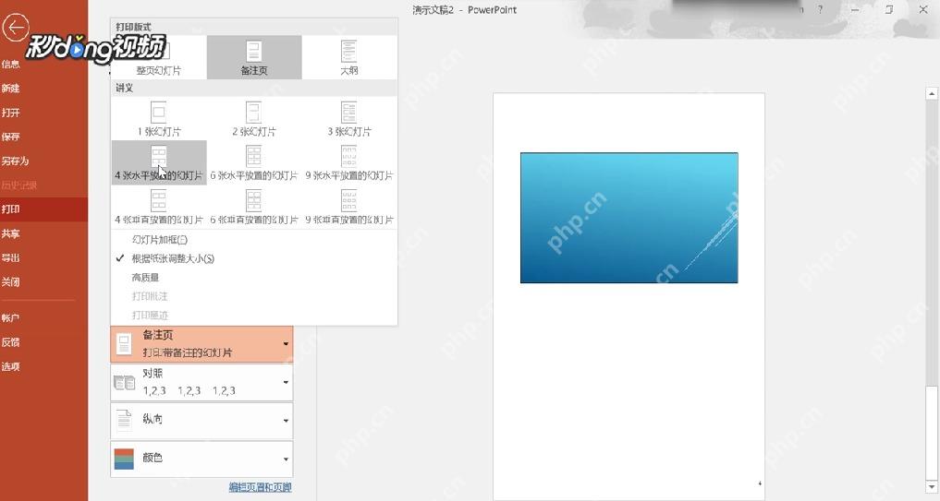Select the 打印 sidebar tab
The image size is (940, 501).
pyautogui.click(x=43, y=209)
